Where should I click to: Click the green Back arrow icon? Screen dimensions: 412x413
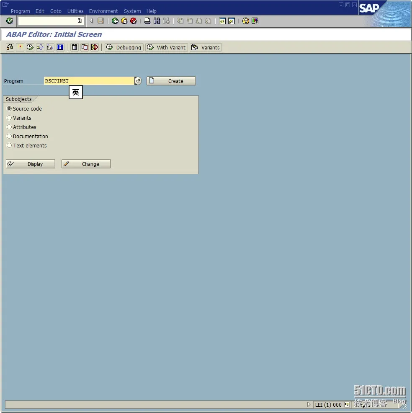click(115, 21)
